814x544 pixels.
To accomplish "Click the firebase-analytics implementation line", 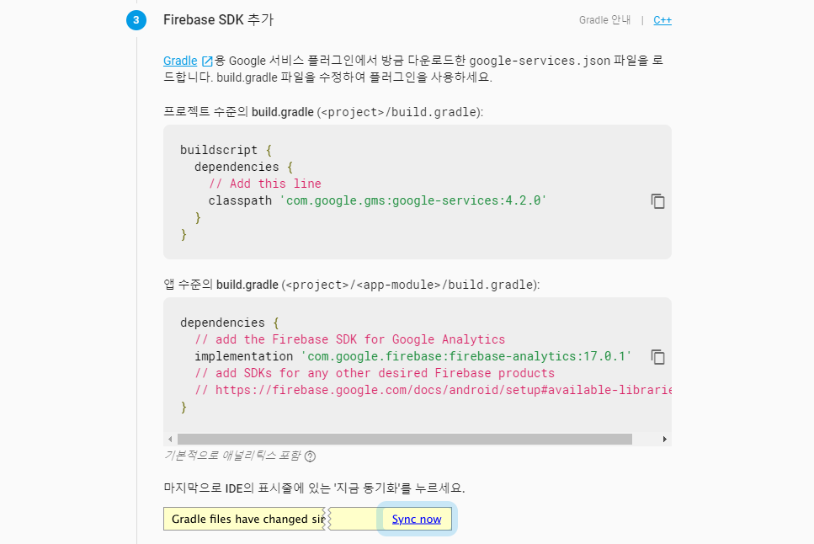I will click(412, 356).
